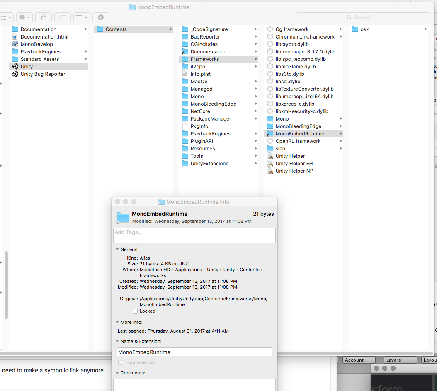Expand the Documentation folder arrow in first column
Viewport: 437px width, 391px height.
(x=85, y=29)
